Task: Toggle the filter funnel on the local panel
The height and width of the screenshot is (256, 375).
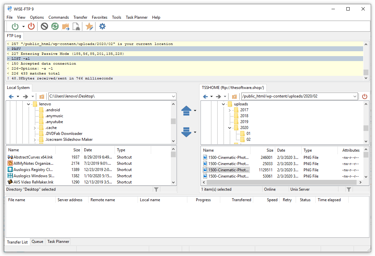Action: click(156, 189)
